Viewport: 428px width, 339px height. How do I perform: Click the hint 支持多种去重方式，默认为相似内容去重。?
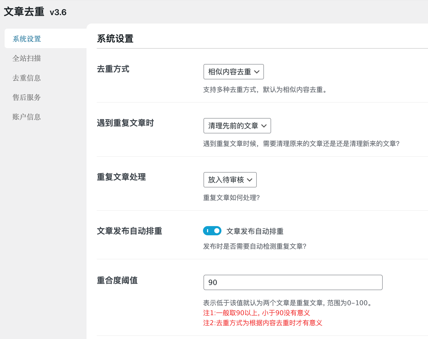pos(265,90)
